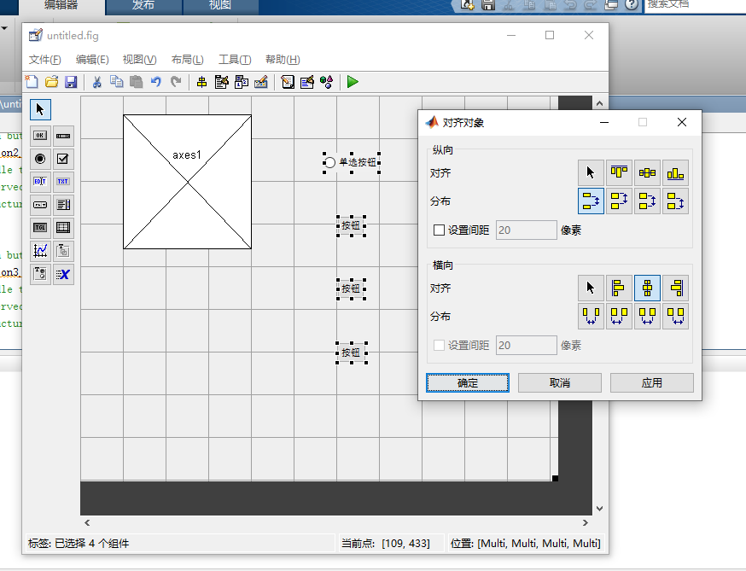
Task: Select the 单选按钮 radio button on canvas
Action: pyautogui.click(x=352, y=162)
